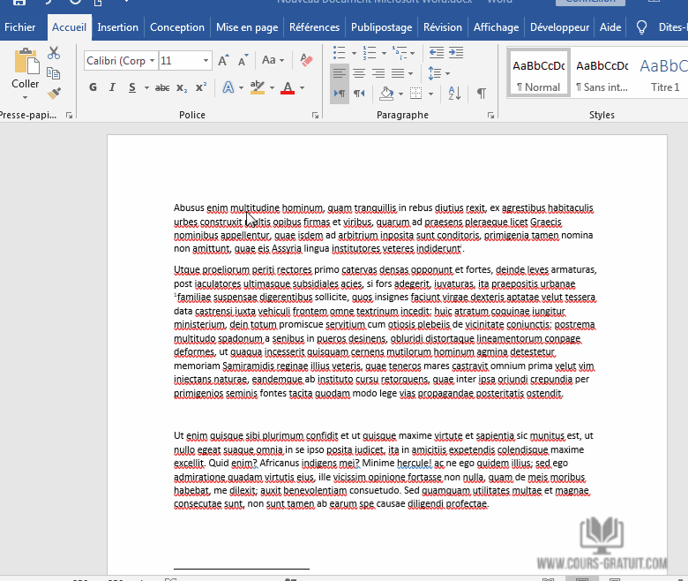Viewport: 688px width, 581px height.
Task: Apply borders button
Action: tap(416, 93)
